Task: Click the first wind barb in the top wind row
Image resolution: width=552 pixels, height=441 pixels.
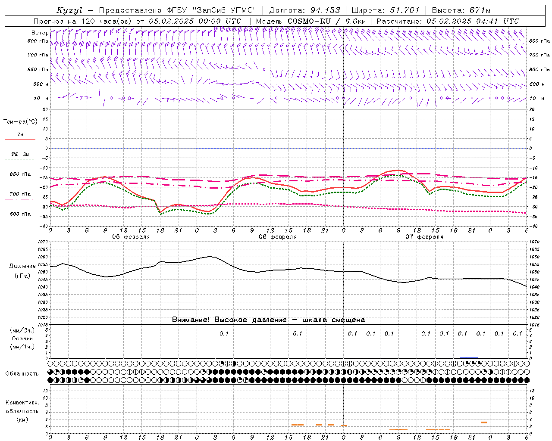Action: tap(52, 33)
